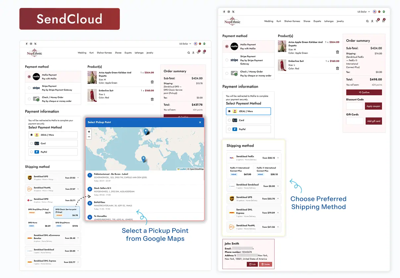The width and height of the screenshot is (400, 278).
Task: Select DPD Shop2Shop (Pickup) $5.71 card
Action: pyautogui.click(x=39, y=212)
